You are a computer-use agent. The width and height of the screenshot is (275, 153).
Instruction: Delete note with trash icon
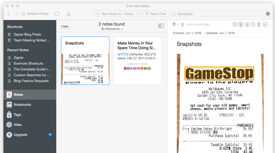click(x=259, y=25)
